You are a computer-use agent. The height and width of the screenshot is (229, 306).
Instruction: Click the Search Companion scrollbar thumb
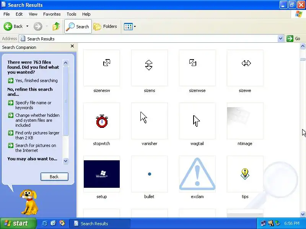pos(66,101)
